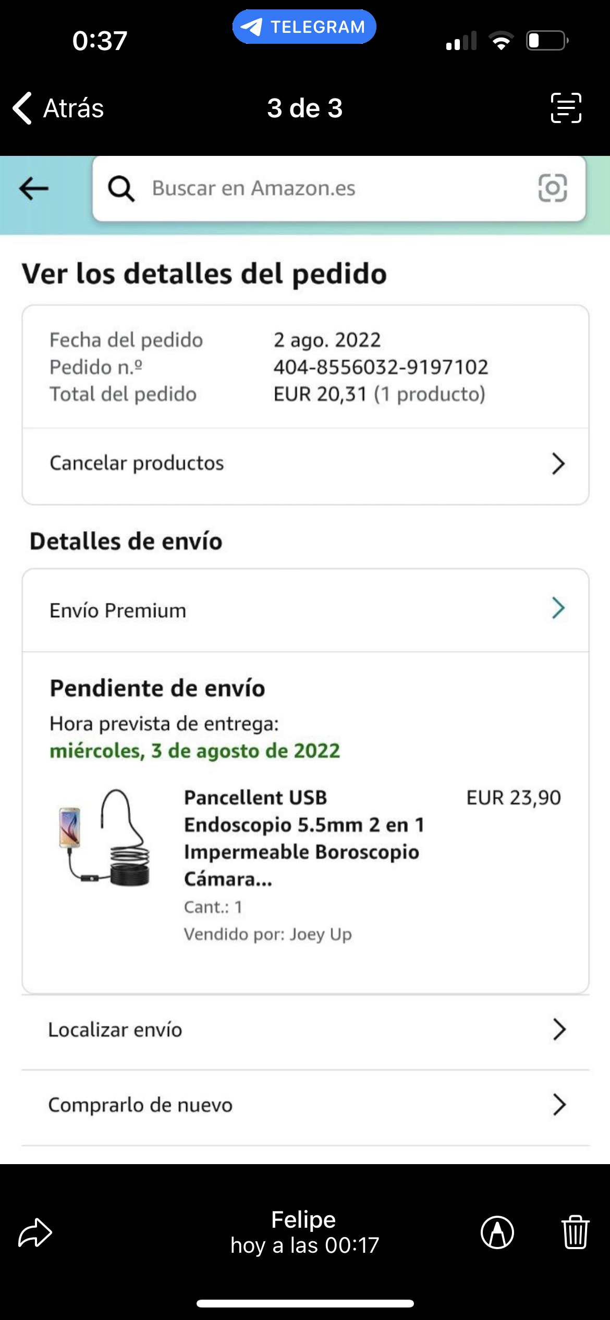Image resolution: width=610 pixels, height=1320 pixels.
Task: Open Envío Premium details
Action: tap(306, 610)
